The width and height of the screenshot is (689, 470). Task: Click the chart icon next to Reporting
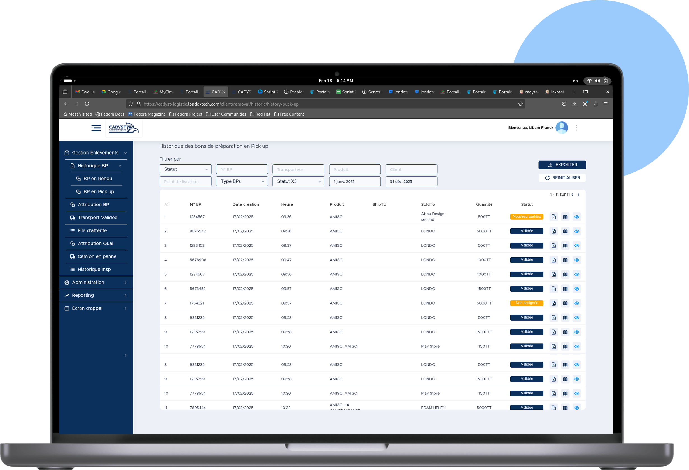pos(66,295)
